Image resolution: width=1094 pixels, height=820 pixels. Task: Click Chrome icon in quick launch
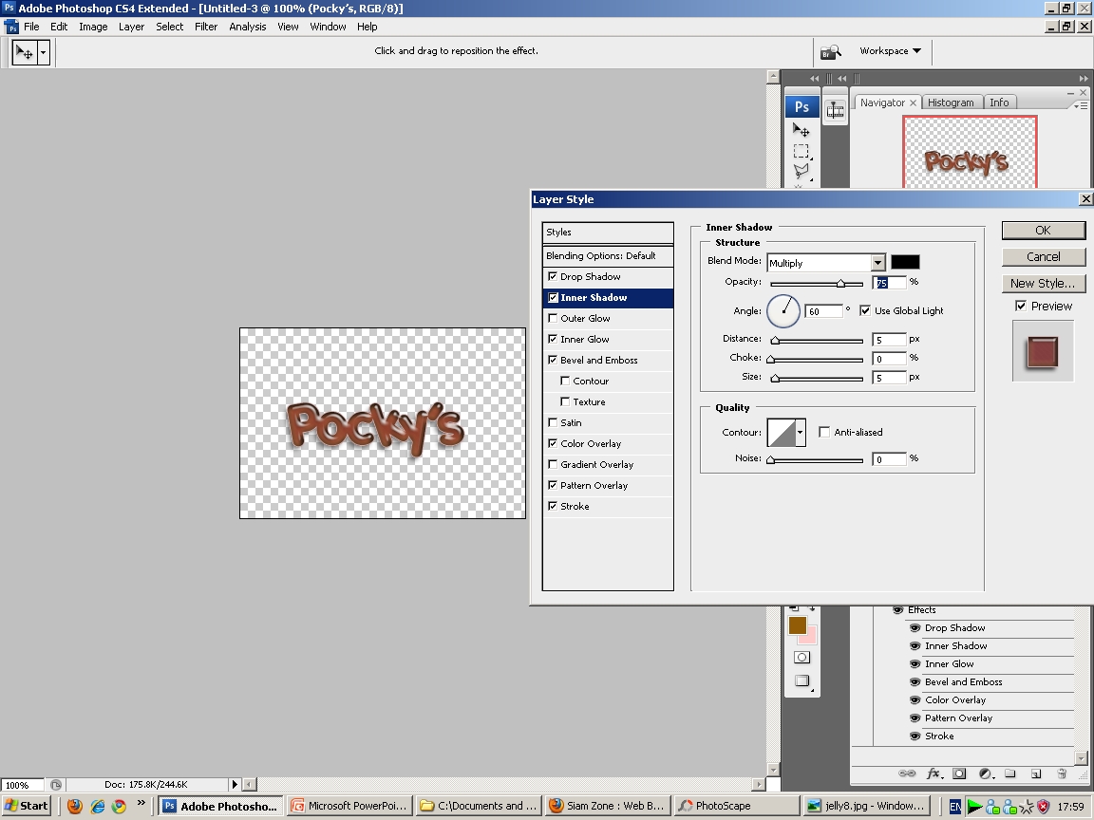tap(120, 806)
